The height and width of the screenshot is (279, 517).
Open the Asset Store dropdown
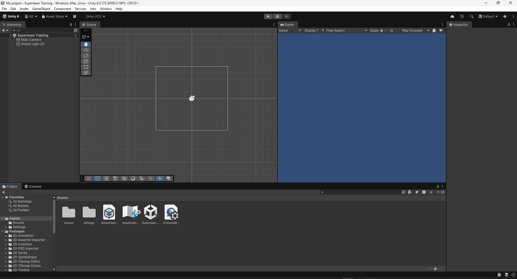[x=54, y=16]
